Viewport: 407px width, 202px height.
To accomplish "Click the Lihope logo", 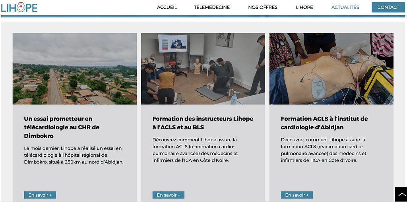I will [19, 7].
